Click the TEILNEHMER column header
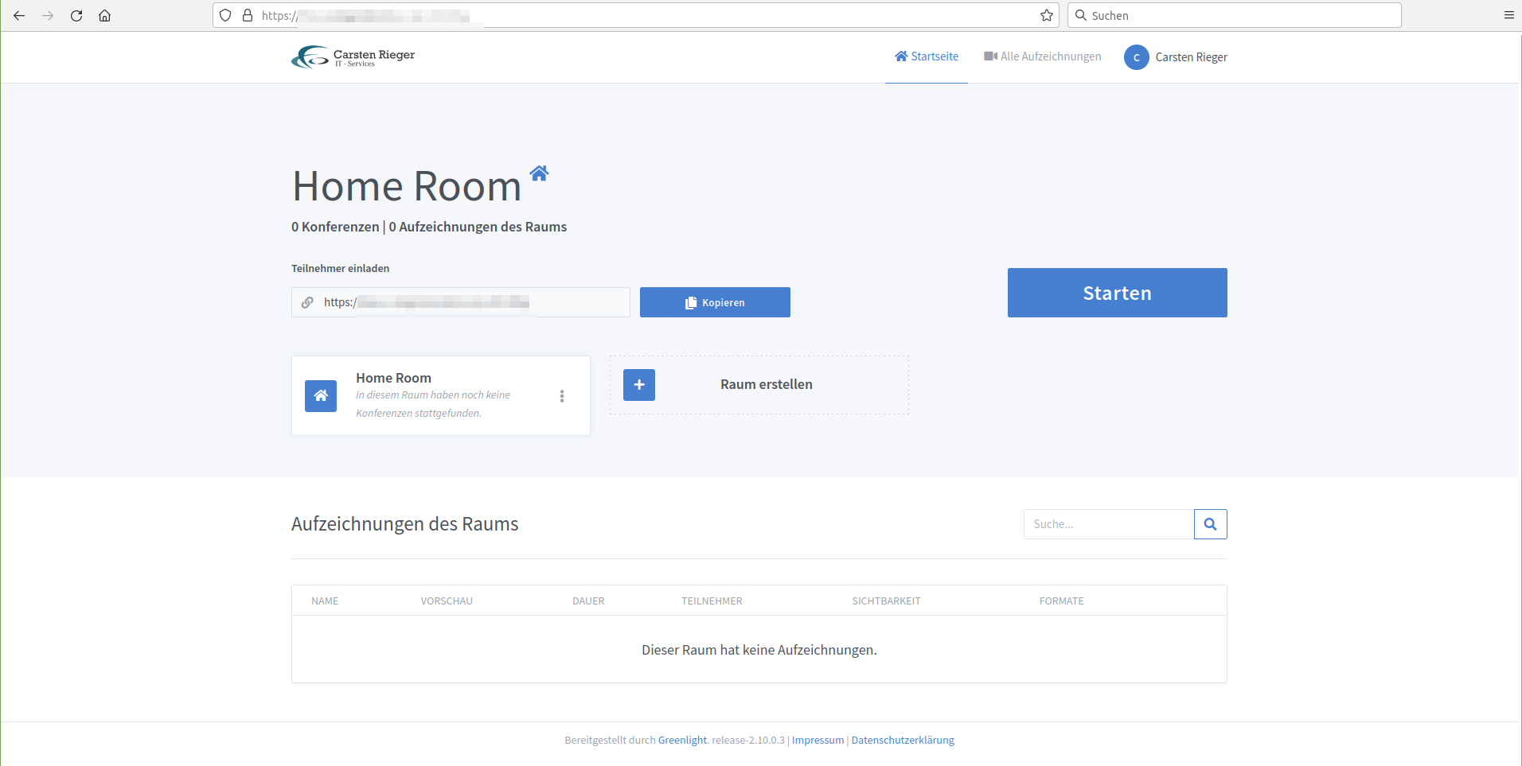The width and height of the screenshot is (1522, 766). point(712,601)
